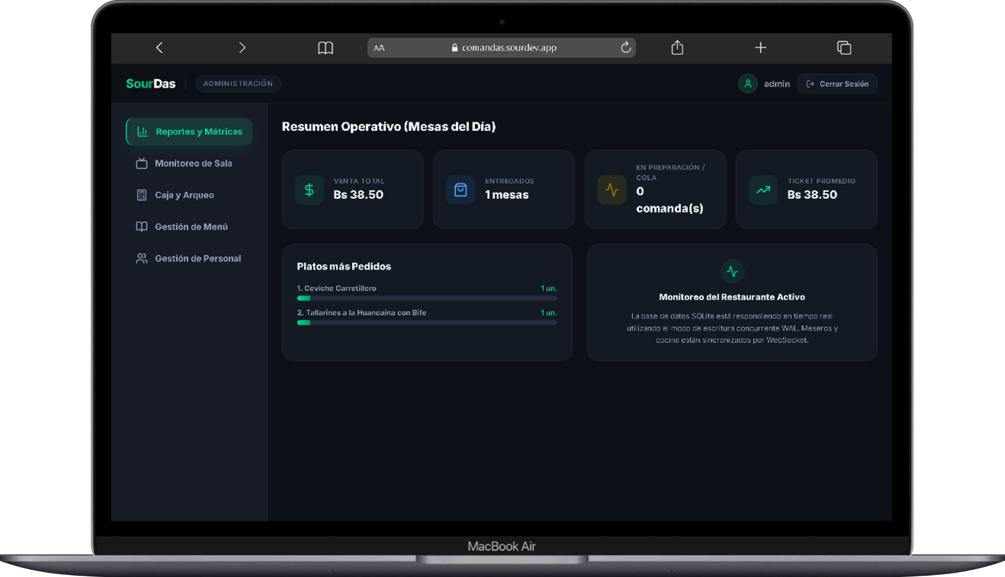Click the share icon in toolbar
Image resolution: width=1005 pixels, height=577 pixels.
(x=677, y=47)
